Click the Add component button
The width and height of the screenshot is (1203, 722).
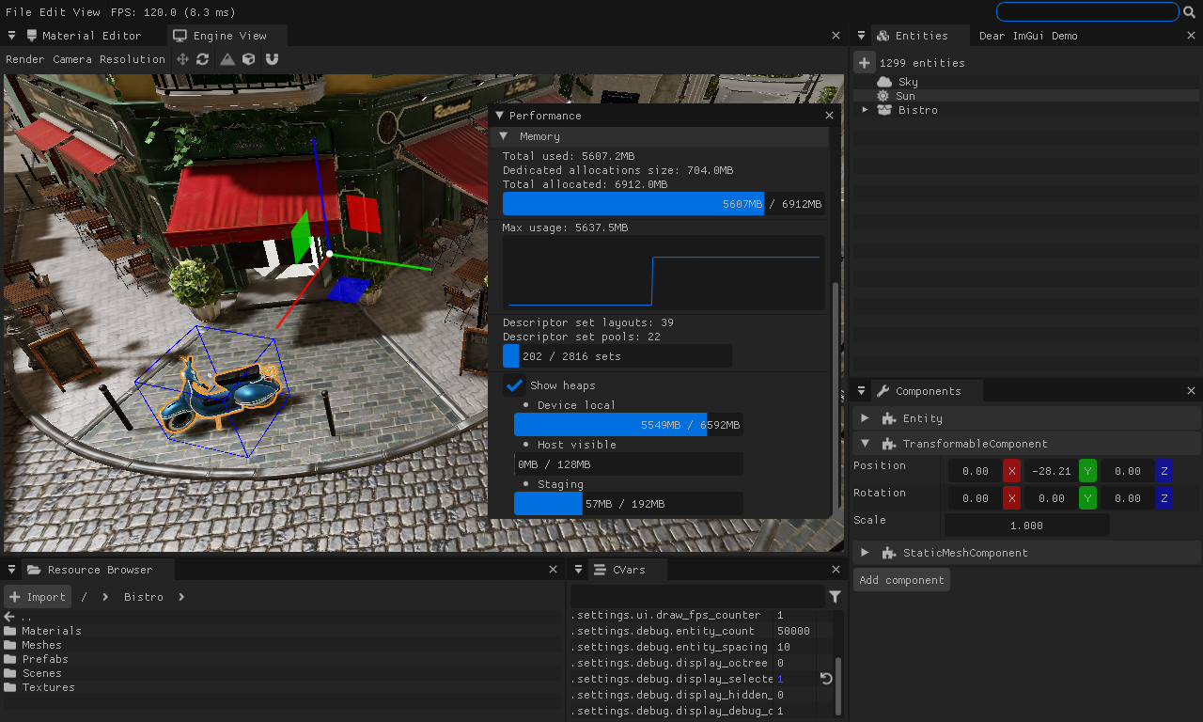pyautogui.click(x=901, y=580)
